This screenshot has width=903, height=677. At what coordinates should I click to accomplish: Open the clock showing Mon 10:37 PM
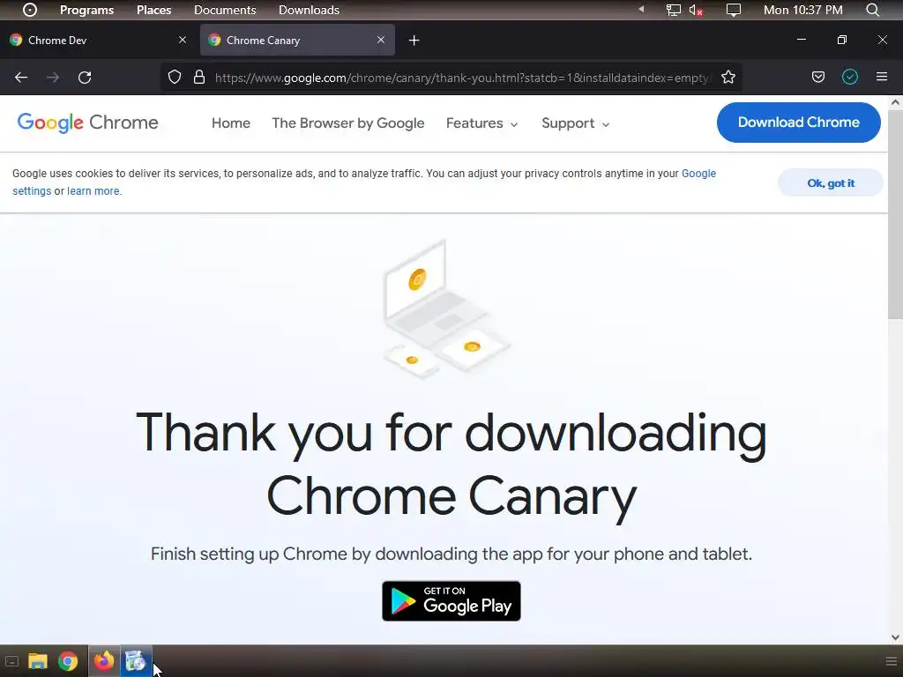802,10
